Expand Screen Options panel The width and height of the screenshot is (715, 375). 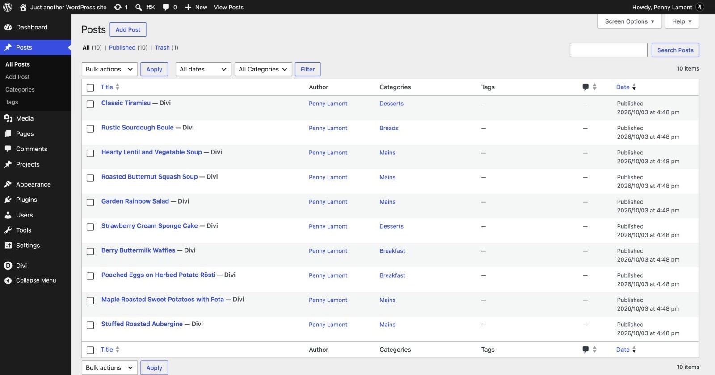[629, 21]
